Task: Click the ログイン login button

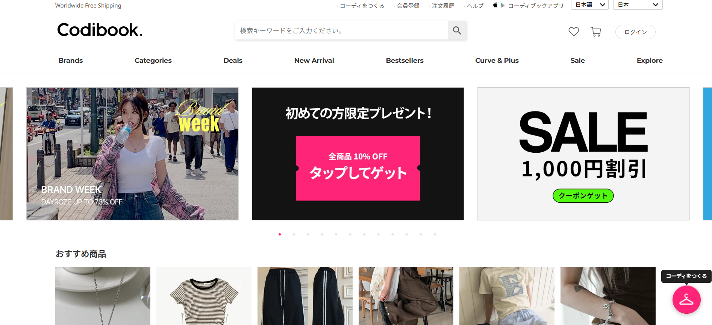Action: coord(635,32)
